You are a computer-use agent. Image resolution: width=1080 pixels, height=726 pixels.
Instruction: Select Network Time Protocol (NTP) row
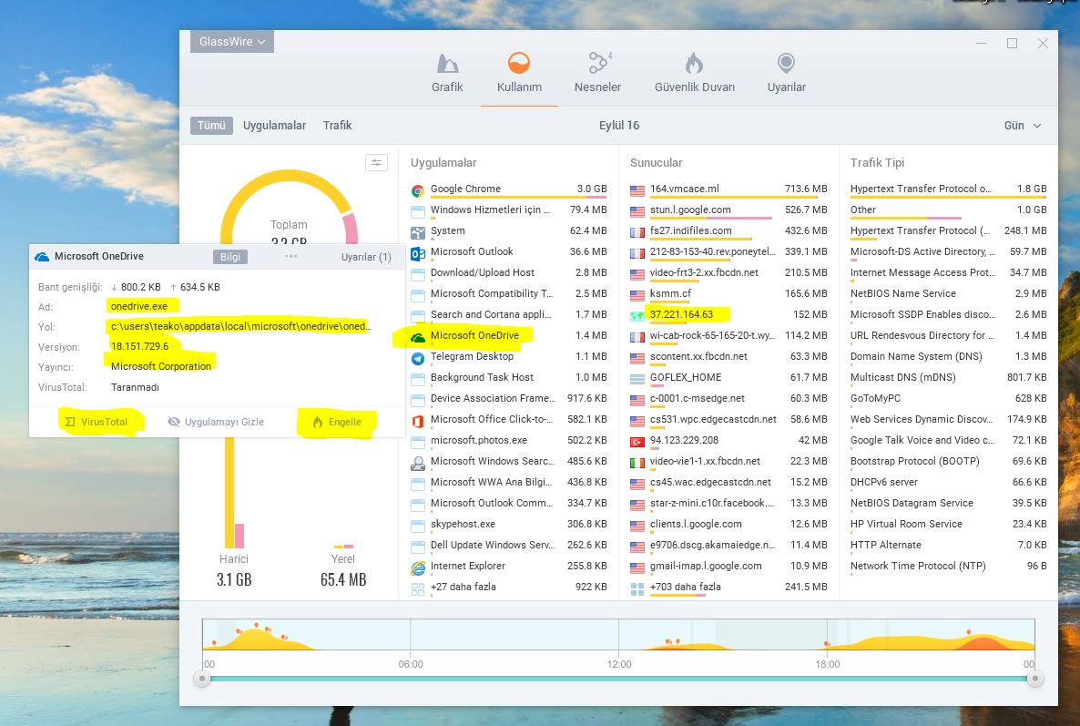coord(949,566)
